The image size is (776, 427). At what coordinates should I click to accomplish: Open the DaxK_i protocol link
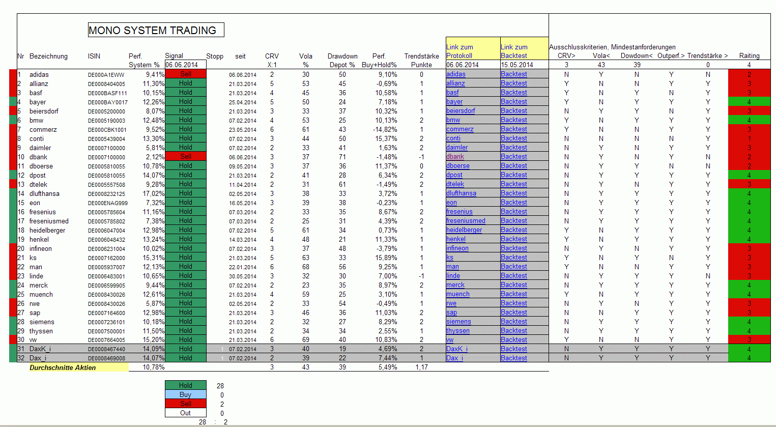[x=457, y=349]
